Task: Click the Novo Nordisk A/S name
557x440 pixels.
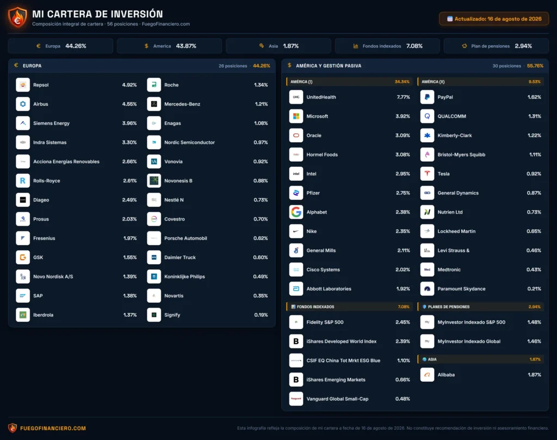Action: pyautogui.click(x=53, y=277)
